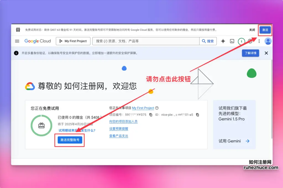283x188 pixels.
Task: Open 向您的项目添加人员 link
Action: pos(123,121)
